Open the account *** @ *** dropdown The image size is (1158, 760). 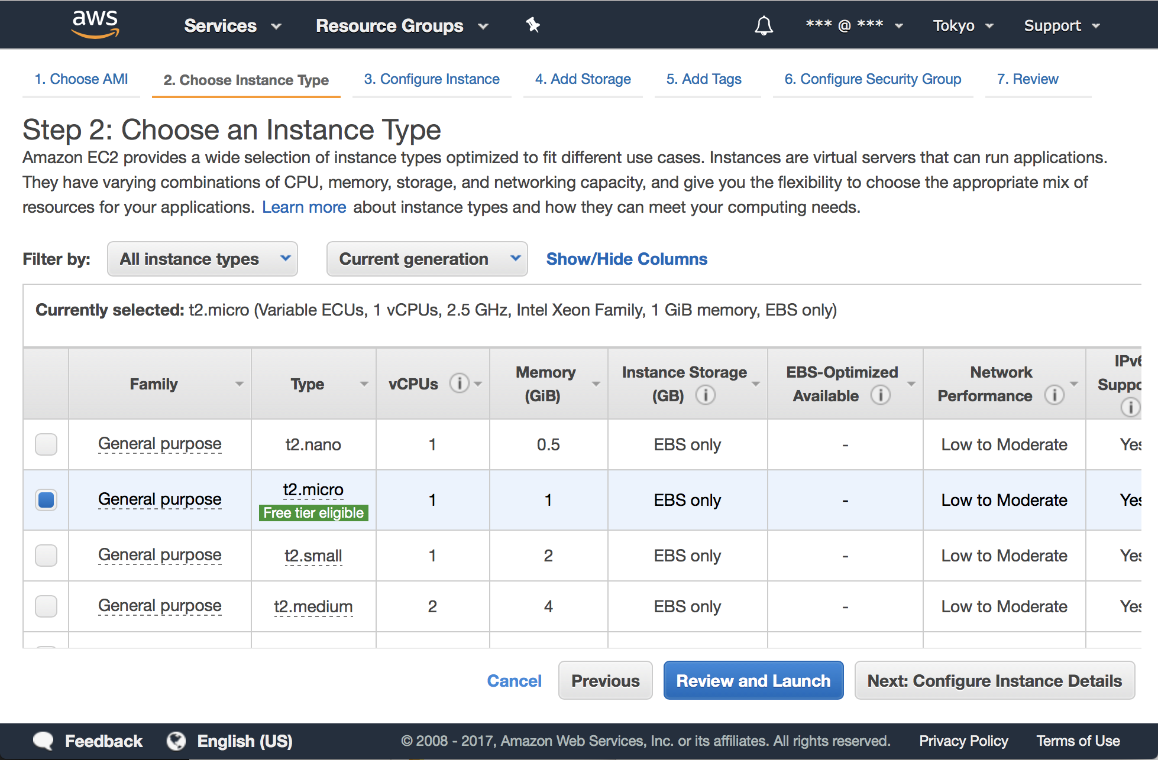[x=854, y=25]
